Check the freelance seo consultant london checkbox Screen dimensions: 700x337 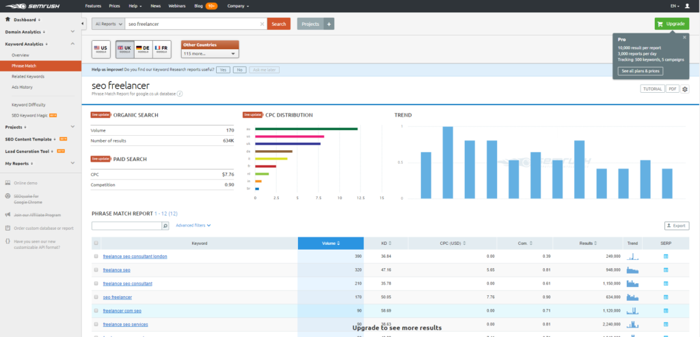pyautogui.click(x=96, y=257)
